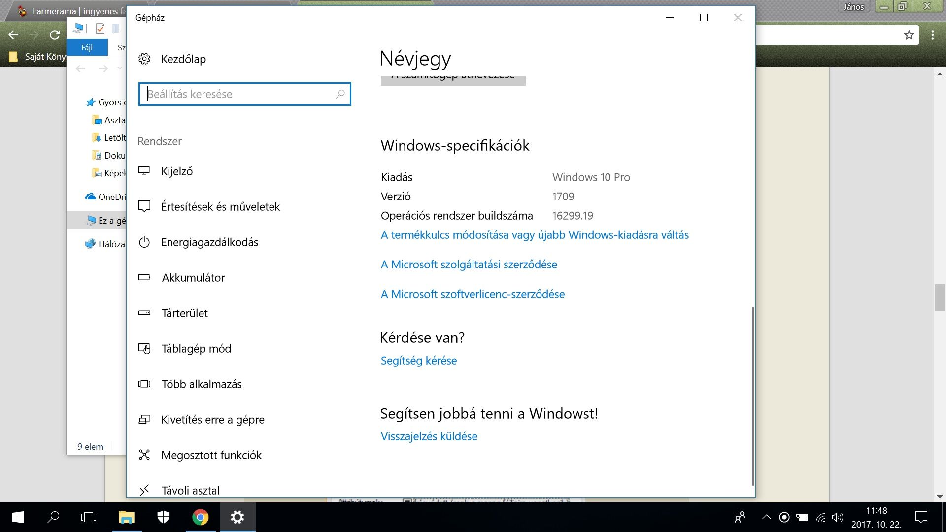Open the Kezdőlap home gear icon
The height and width of the screenshot is (532, 946).
[144, 59]
